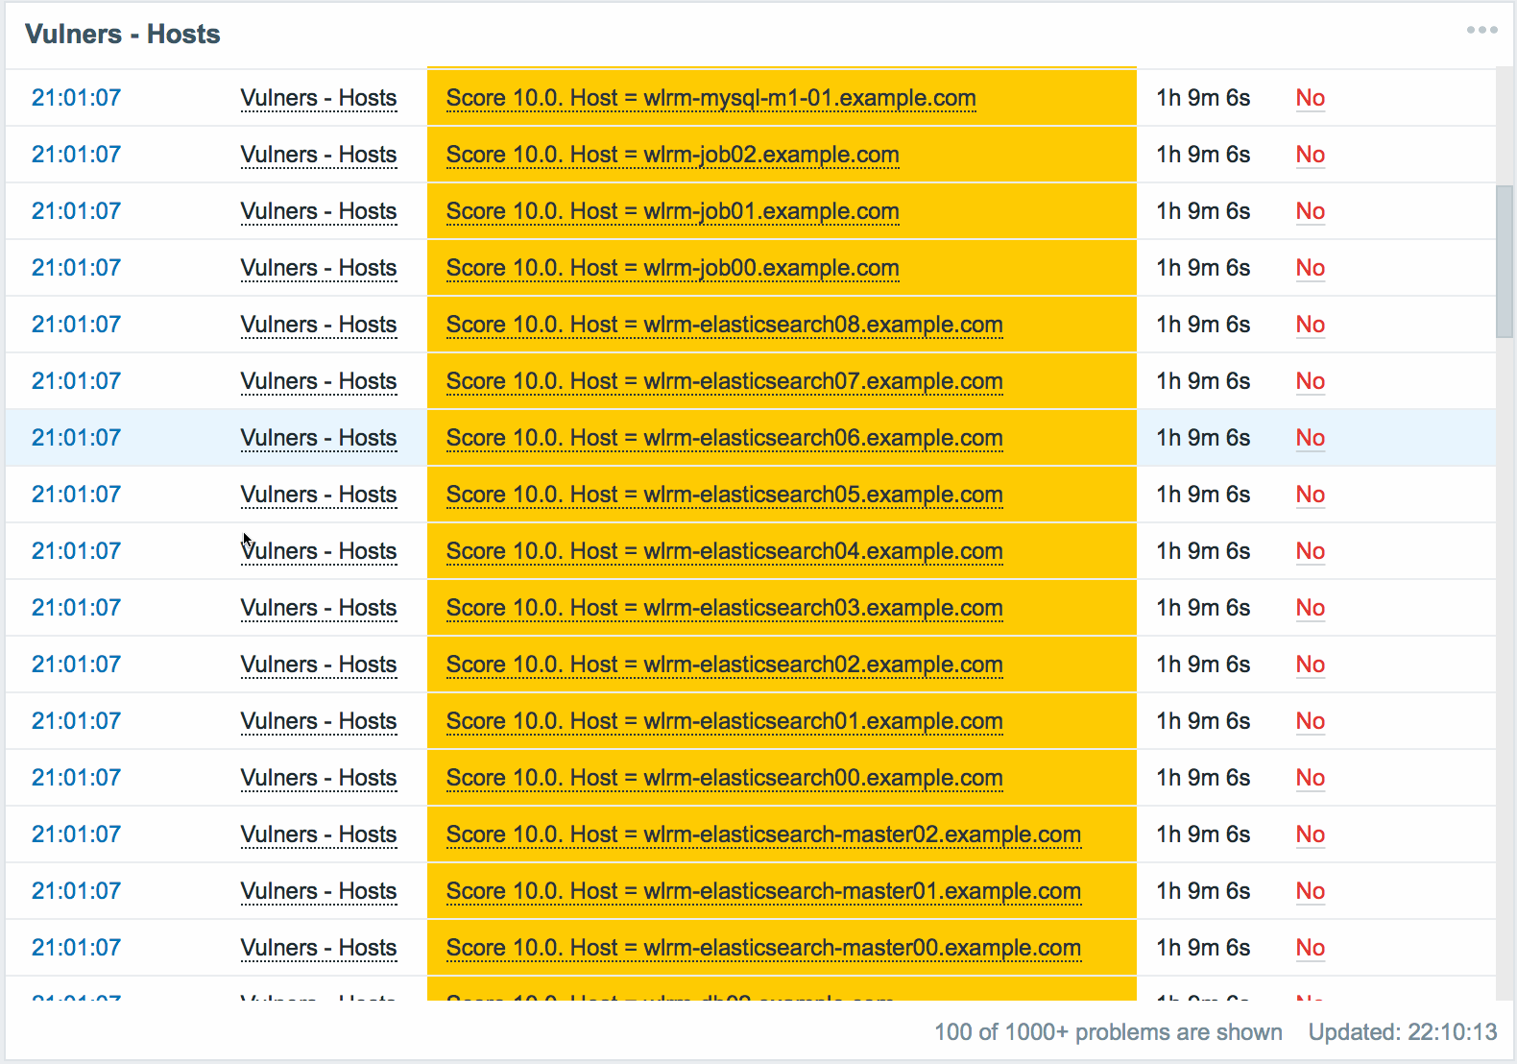Click 'No' ack link for wlrm-elasticsearch02
Viewport: 1517px width, 1064px height.
[1310, 665]
